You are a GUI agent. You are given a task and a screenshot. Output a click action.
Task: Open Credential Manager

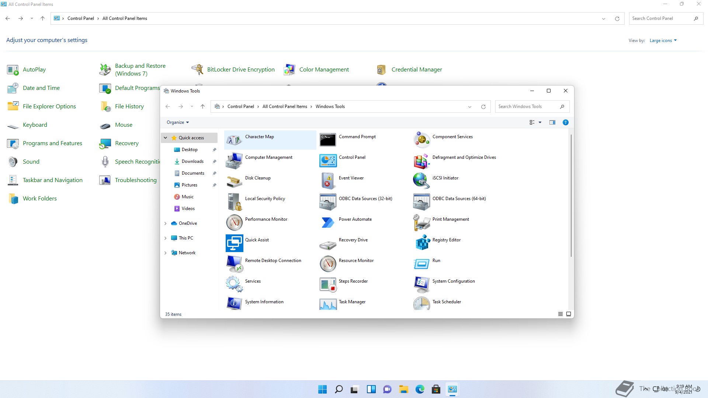pyautogui.click(x=417, y=70)
